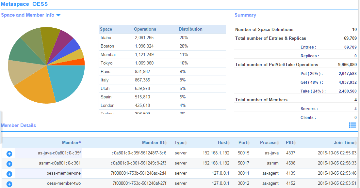Screen dimensions: 360x188
Task: Expand the oess-member-one row details
Action: click(9, 174)
